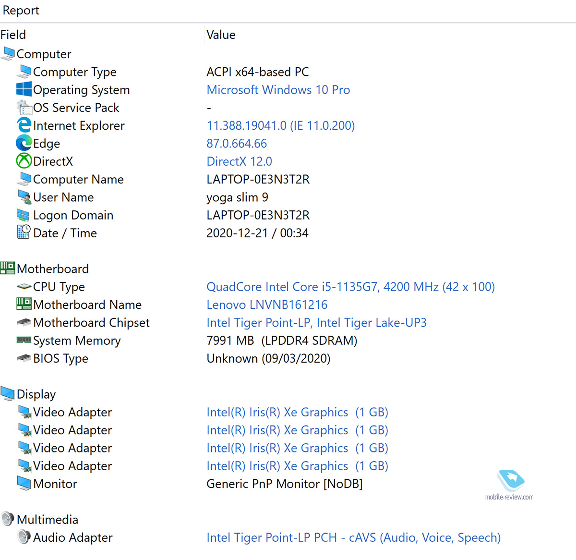576x560 pixels.
Task: Open the Microsoft Windows 10 Pro link
Action: pos(278,90)
